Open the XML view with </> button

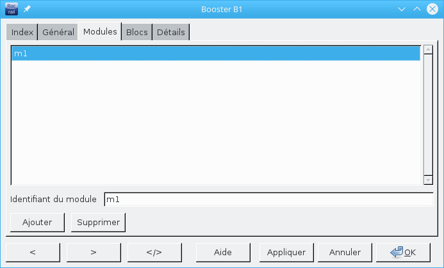point(154,252)
